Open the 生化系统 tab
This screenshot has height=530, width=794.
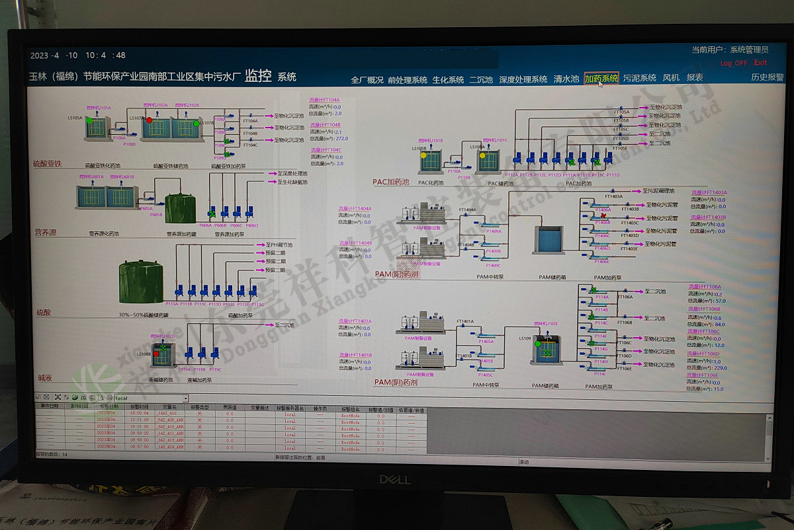coord(448,80)
